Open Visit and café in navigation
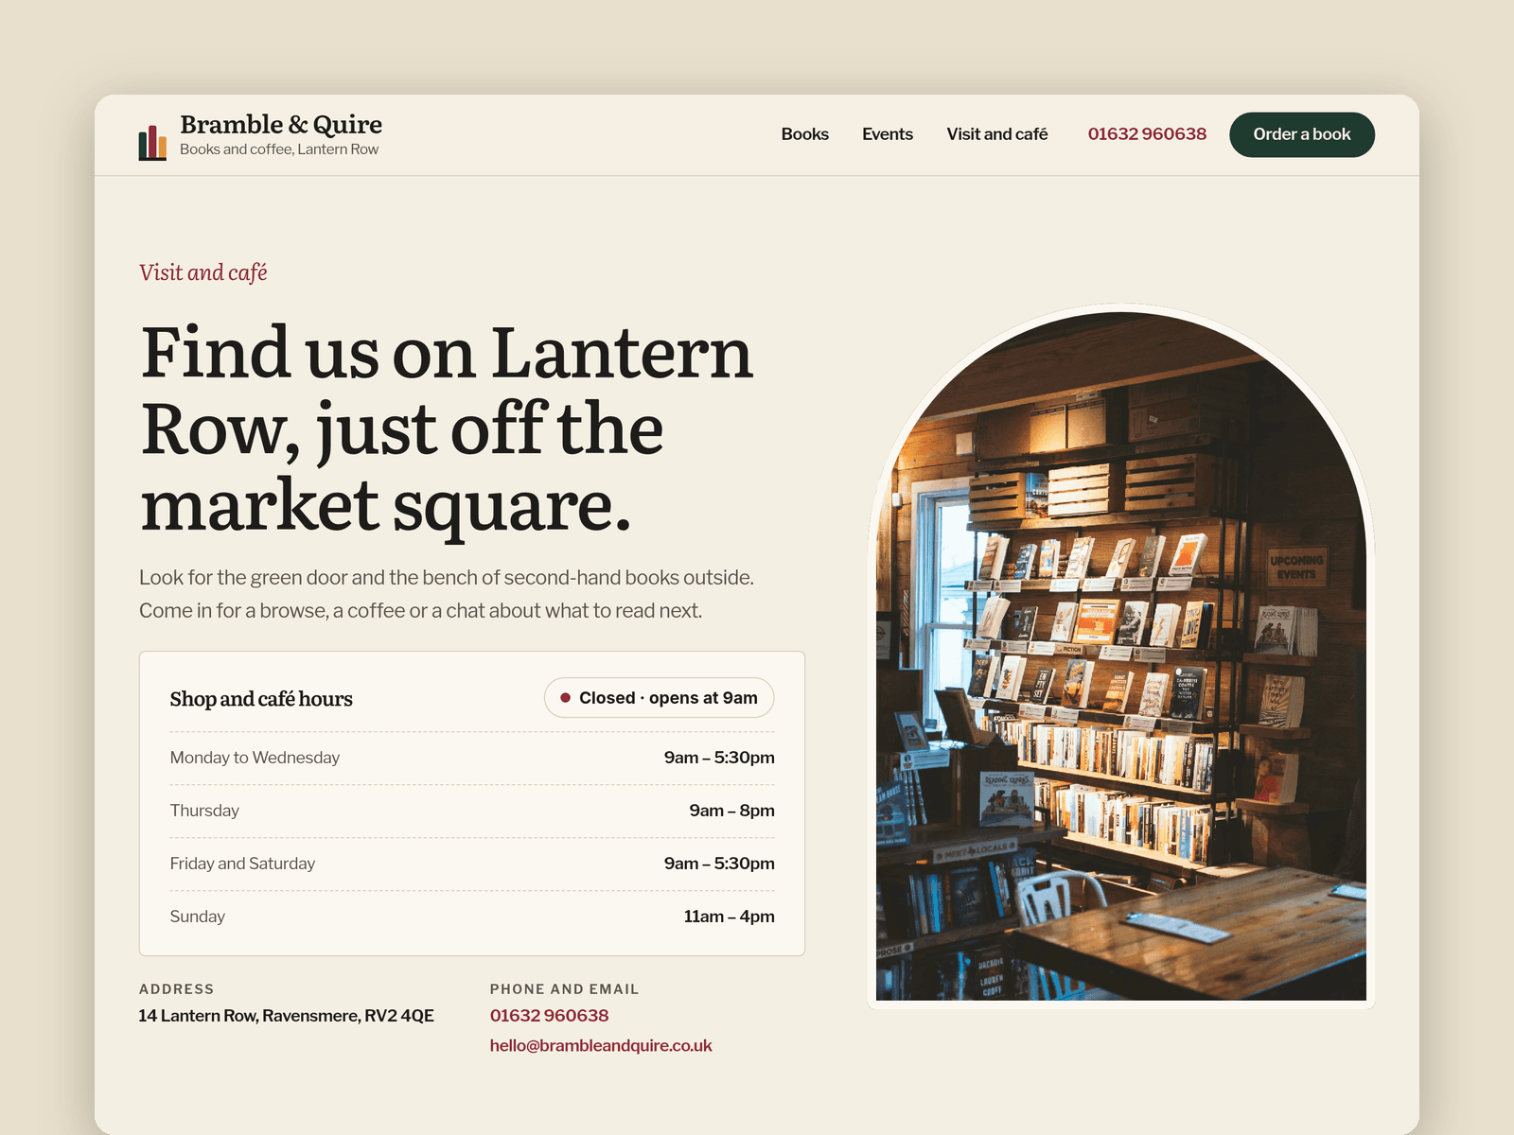 point(997,134)
